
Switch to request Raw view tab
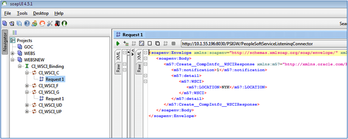(118, 68)
